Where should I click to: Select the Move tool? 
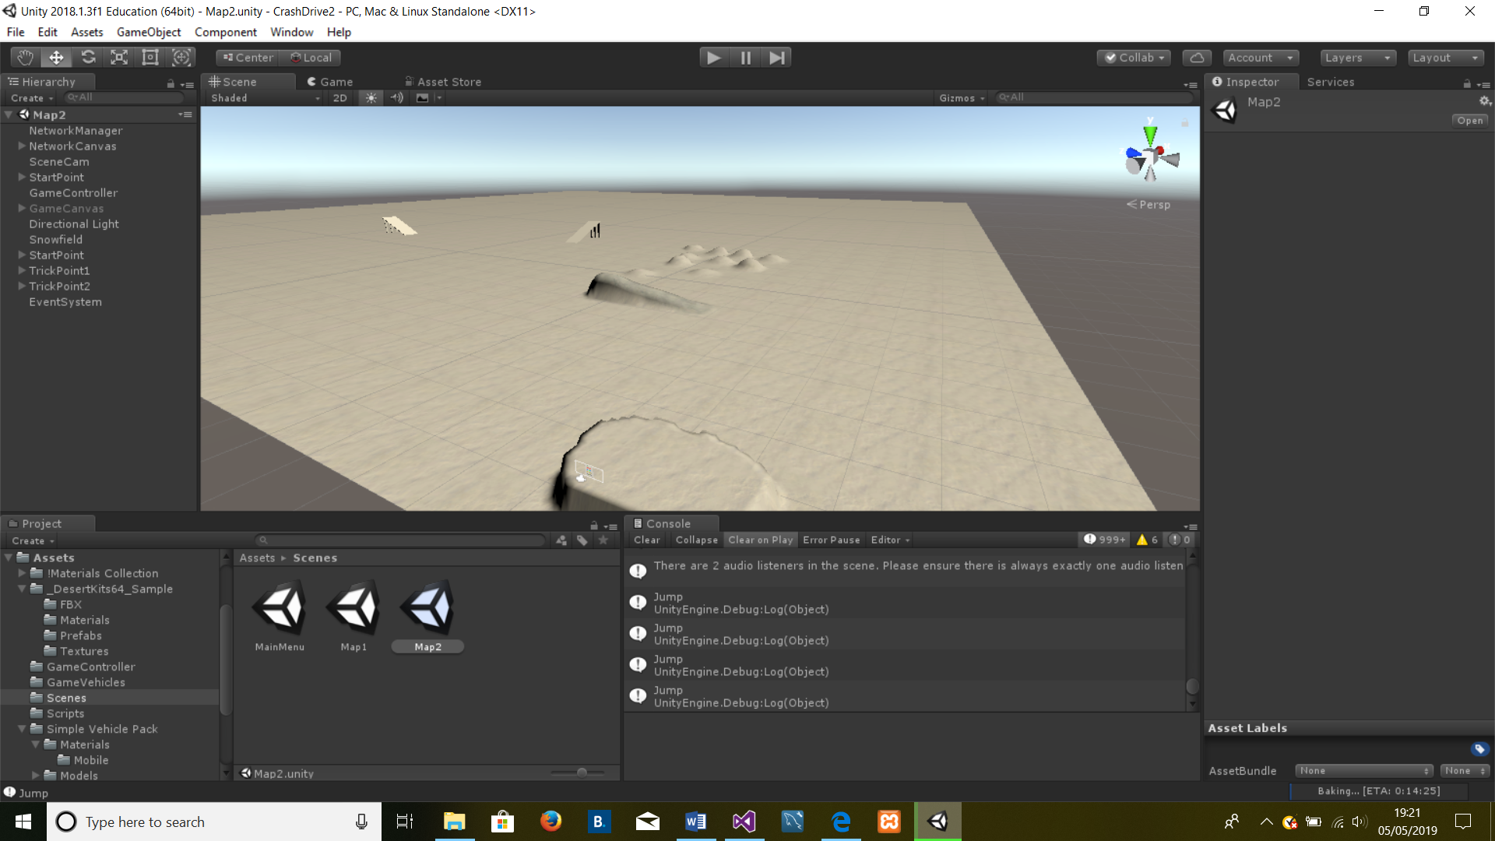pyautogui.click(x=56, y=57)
